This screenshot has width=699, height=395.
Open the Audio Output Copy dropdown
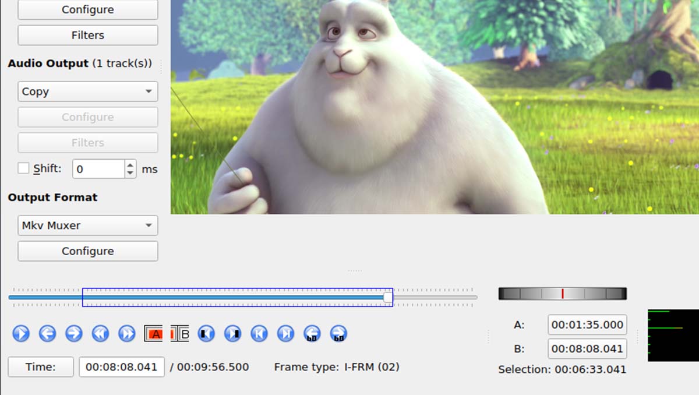(88, 91)
